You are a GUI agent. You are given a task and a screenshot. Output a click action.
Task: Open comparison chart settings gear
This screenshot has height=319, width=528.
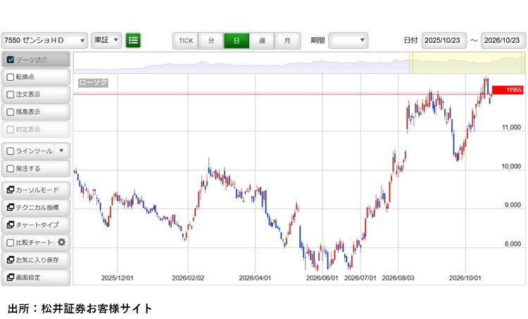[61, 242]
